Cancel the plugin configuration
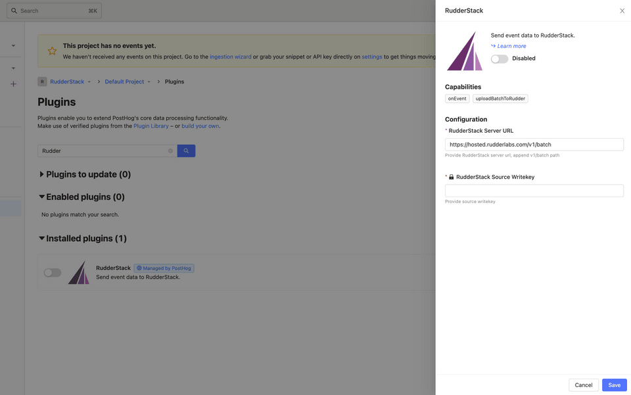 [x=583, y=384]
